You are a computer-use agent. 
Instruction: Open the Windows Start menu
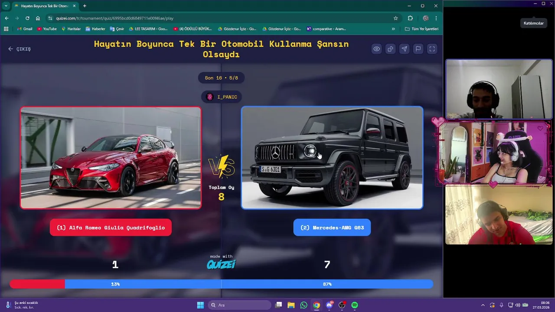click(x=200, y=305)
